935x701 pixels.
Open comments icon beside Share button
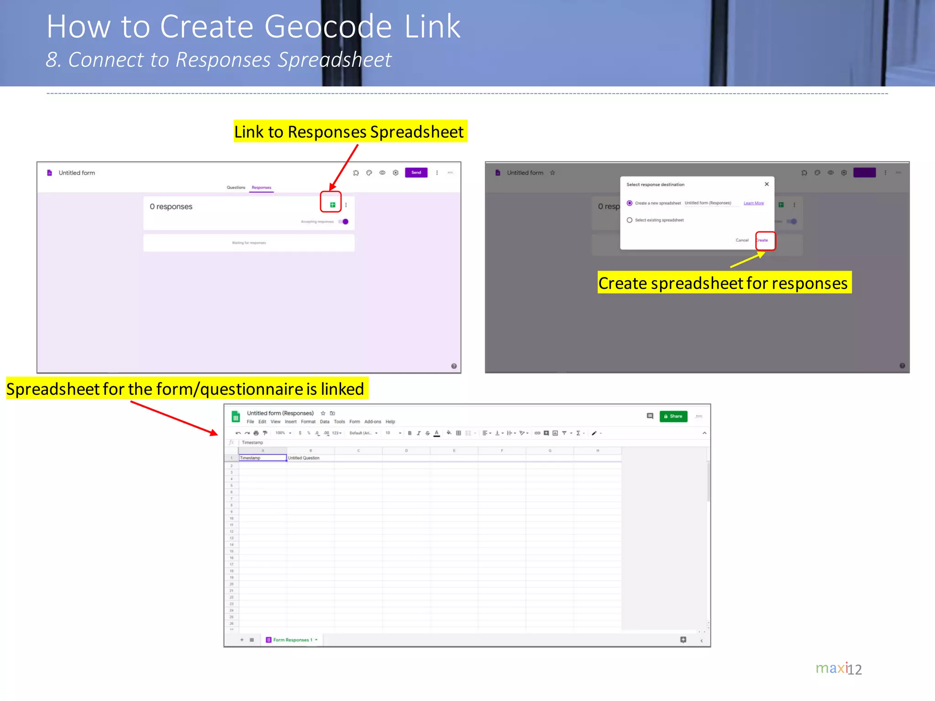[650, 416]
